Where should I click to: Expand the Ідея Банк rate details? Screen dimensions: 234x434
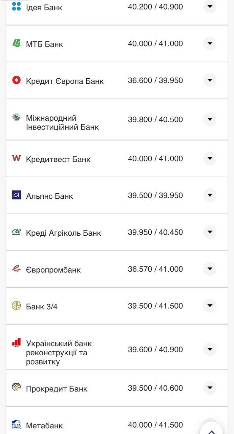(210, 6)
